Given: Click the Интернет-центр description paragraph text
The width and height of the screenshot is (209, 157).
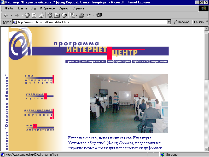Looking at the screenshot, I should pos(115,143).
